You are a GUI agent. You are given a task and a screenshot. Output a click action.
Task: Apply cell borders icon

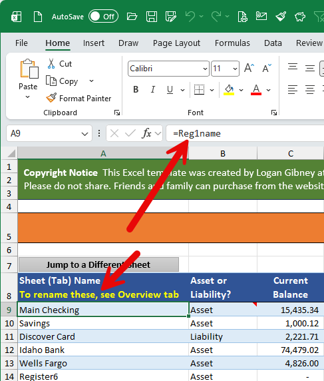point(199,90)
